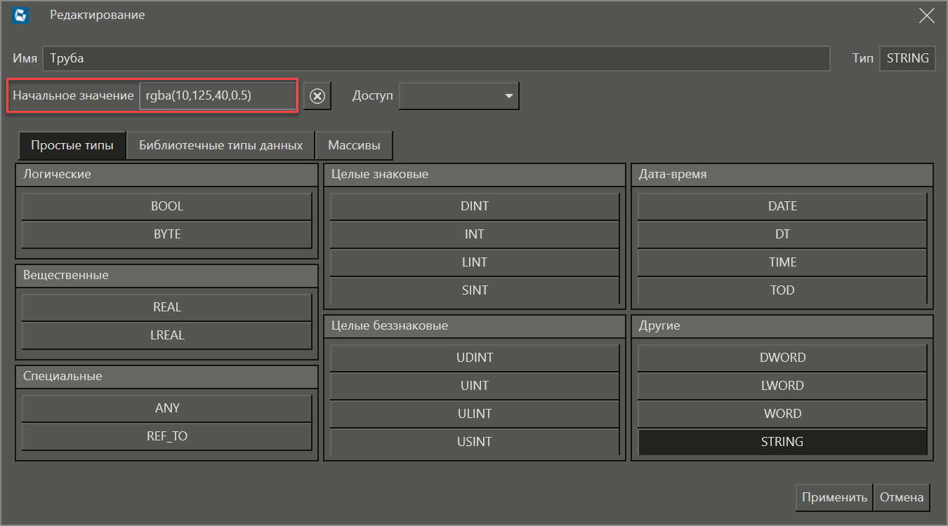Click the application logo icon in title bar

click(21, 15)
